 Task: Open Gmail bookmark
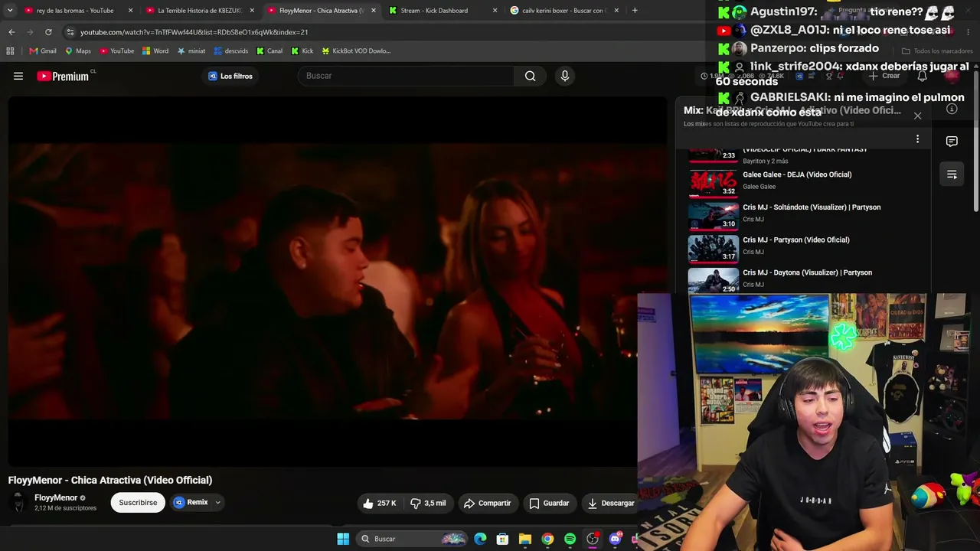point(43,51)
